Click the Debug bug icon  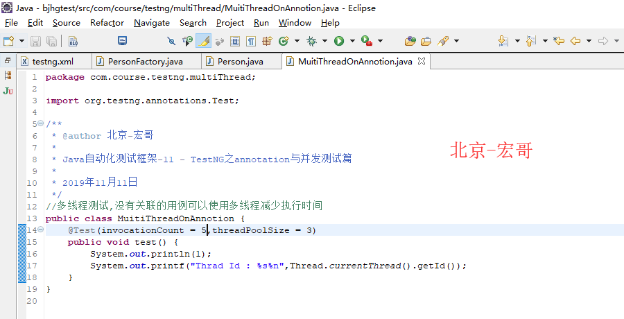[x=311, y=41]
